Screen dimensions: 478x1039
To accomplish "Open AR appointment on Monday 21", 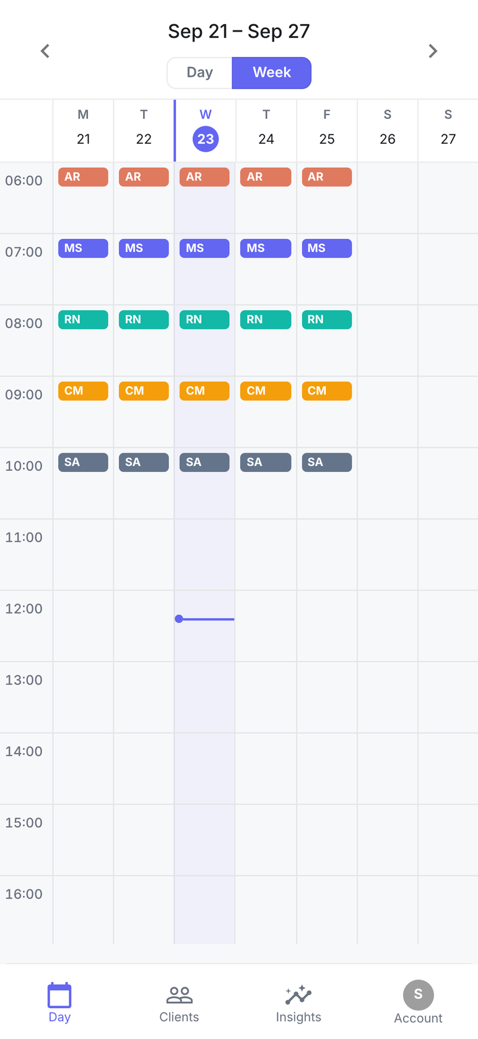I will coord(83,177).
